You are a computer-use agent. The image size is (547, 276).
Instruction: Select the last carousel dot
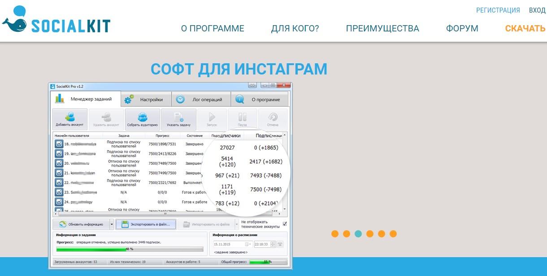(393, 234)
